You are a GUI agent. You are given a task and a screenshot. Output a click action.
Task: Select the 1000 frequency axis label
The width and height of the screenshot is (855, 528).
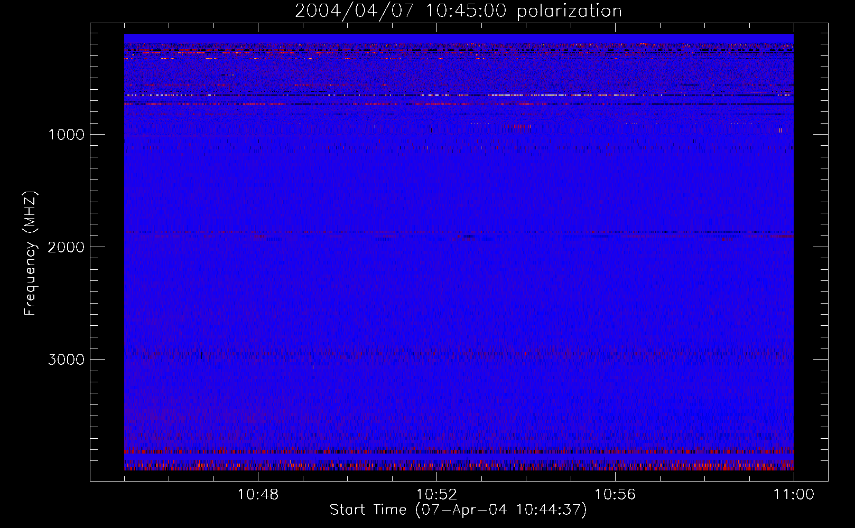click(66, 135)
